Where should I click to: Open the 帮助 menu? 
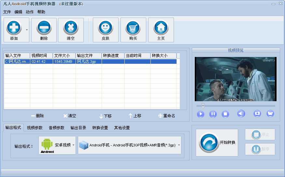[41, 12]
